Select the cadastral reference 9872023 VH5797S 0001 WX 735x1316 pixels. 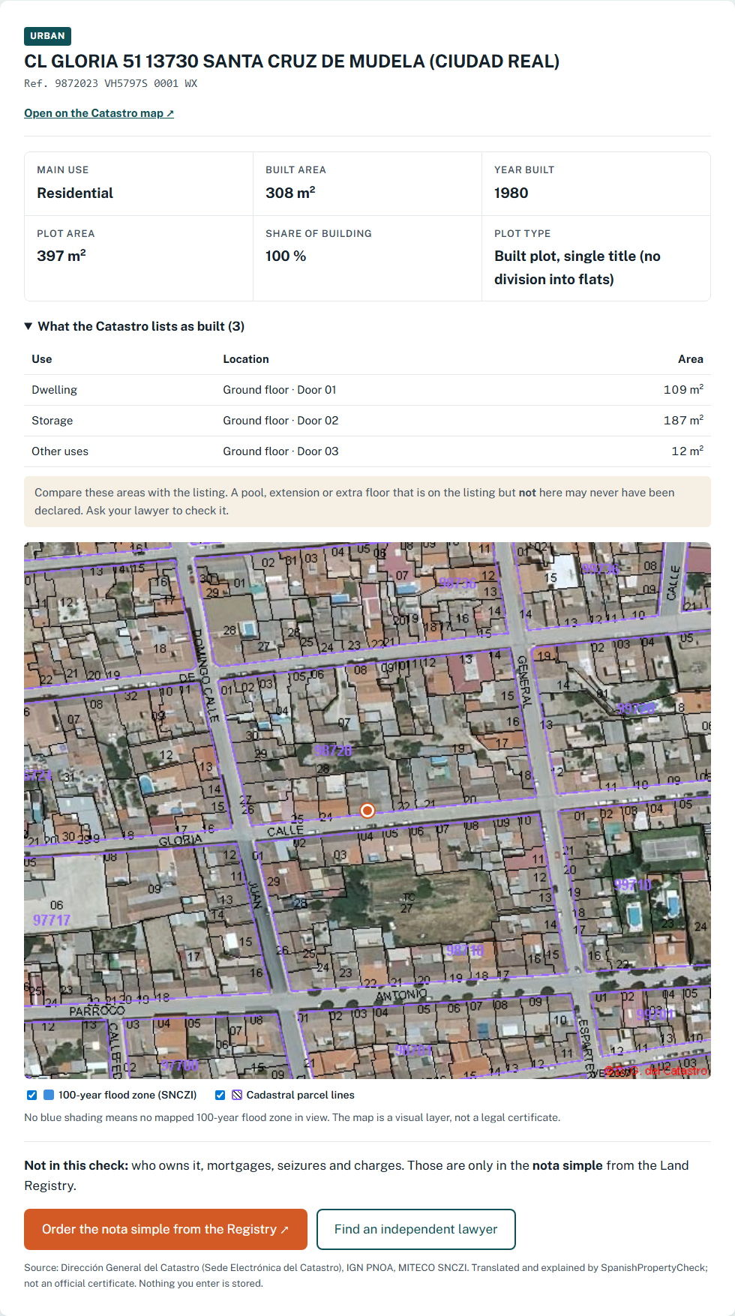point(110,83)
